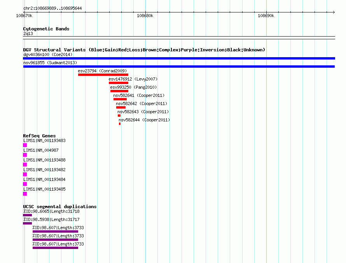
Task: Click the arrowhead at the ruler's right end
Action: [334, 12]
